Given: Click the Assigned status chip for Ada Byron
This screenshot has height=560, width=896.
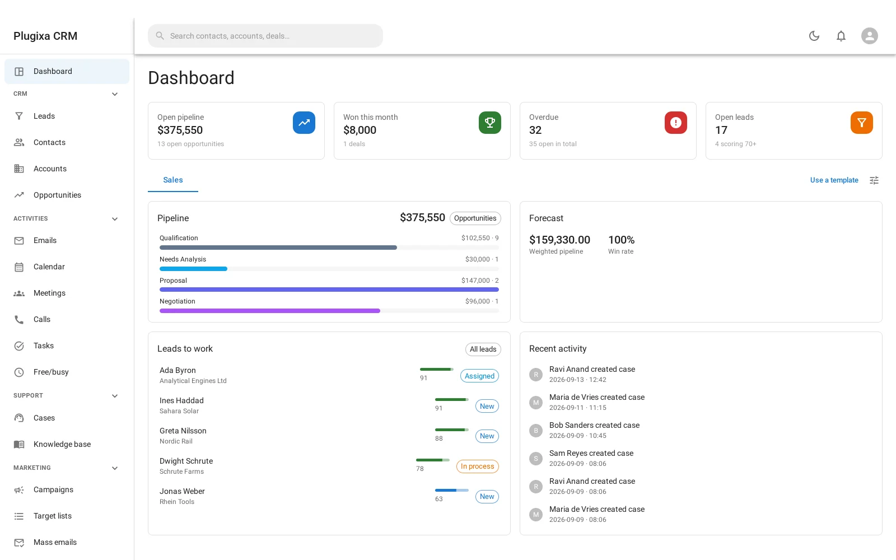Looking at the screenshot, I should click(x=479, y=376).
